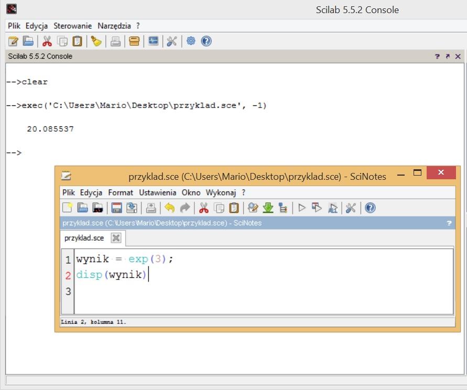Click line 1 code 'wynik = exp(3);'
Image resolution: width=467 pixels, height=390 pixels.
coord(124,259)
